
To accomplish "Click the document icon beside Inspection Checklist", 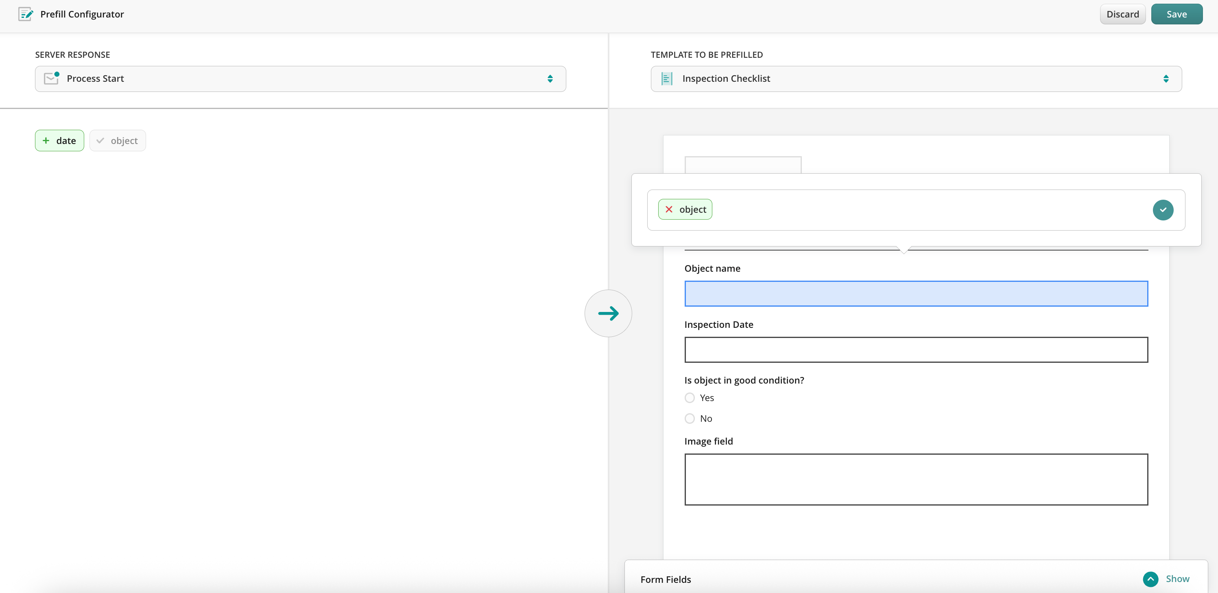I will point(667,78).
